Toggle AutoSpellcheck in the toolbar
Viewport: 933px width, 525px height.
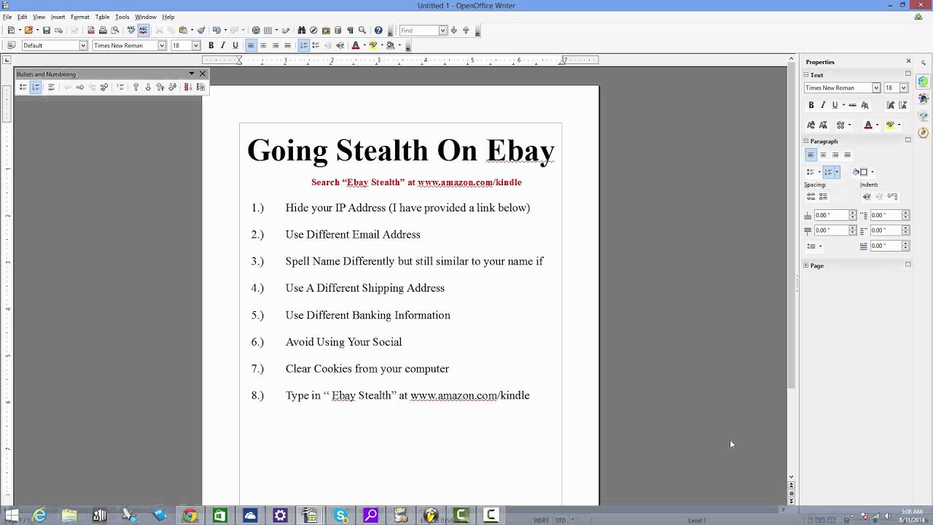(143, 31)
